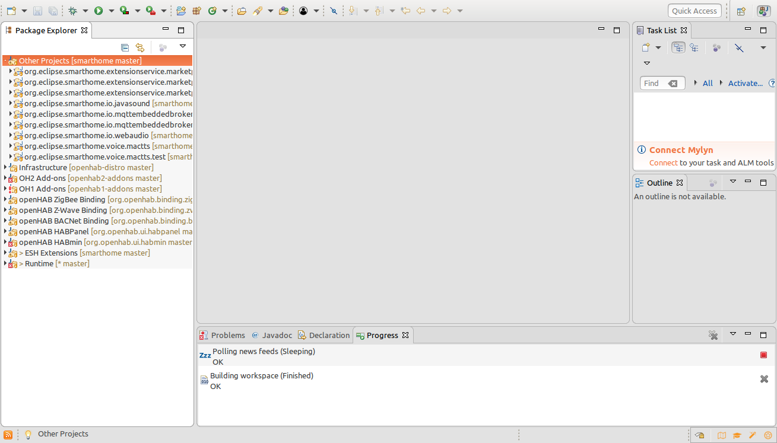Select openHAB Z-Wave Binding item
The width and height of the screenshot is (777, 443).
pyautogui.click(x=100, y=210)
